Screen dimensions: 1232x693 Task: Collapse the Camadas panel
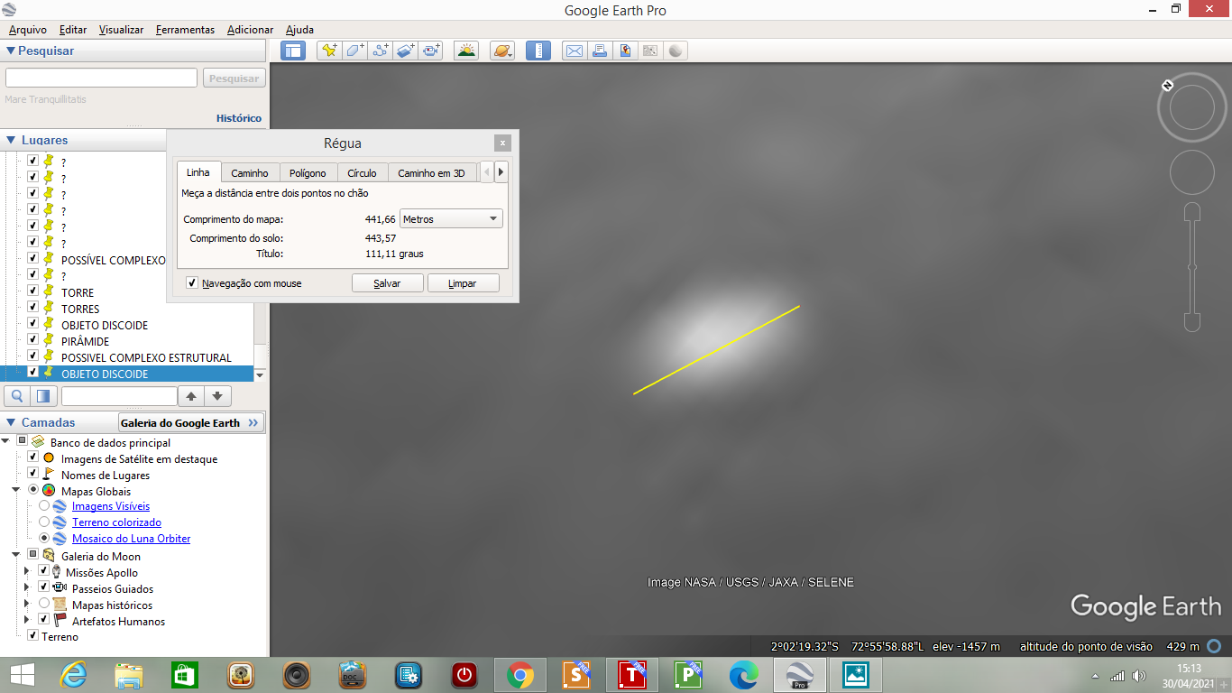pyautogui.click(x=11, y=422)
